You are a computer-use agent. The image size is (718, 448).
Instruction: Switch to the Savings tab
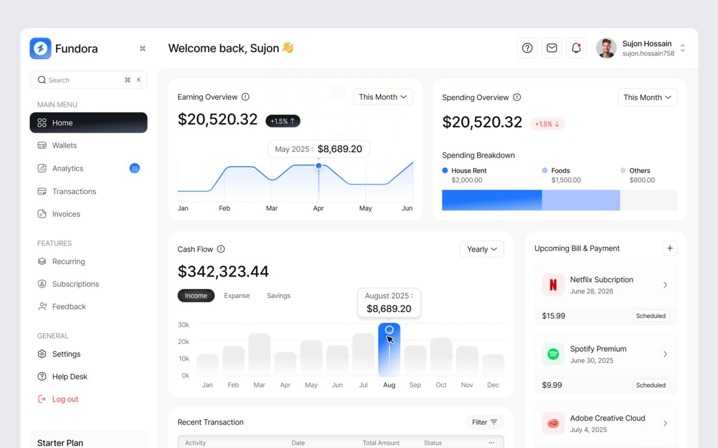279,296
